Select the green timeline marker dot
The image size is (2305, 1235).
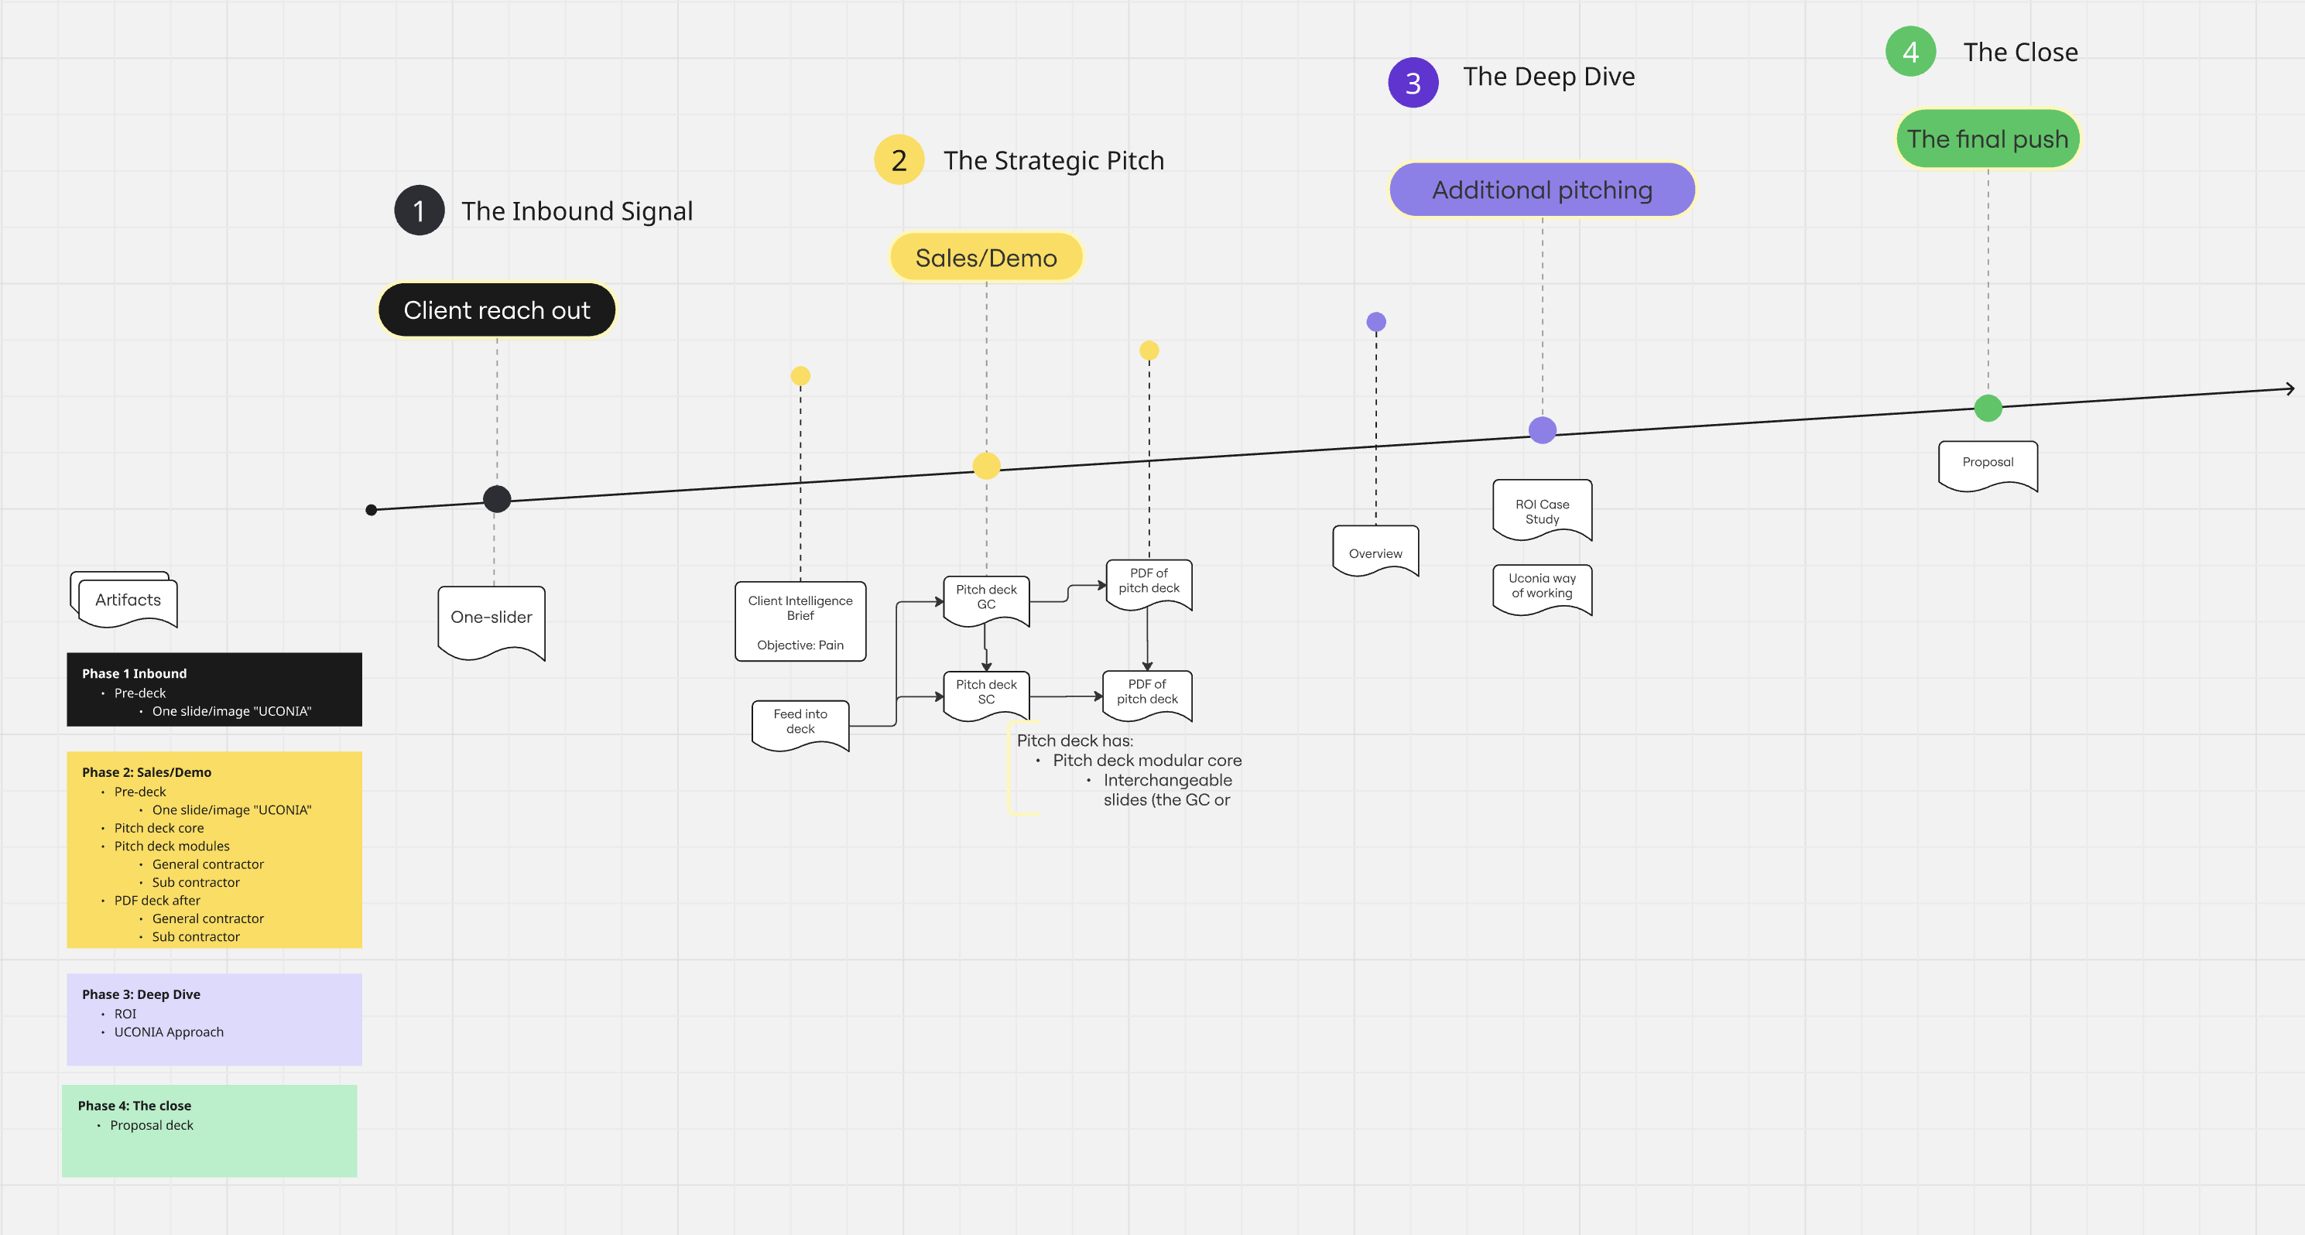coord(1988,408)
